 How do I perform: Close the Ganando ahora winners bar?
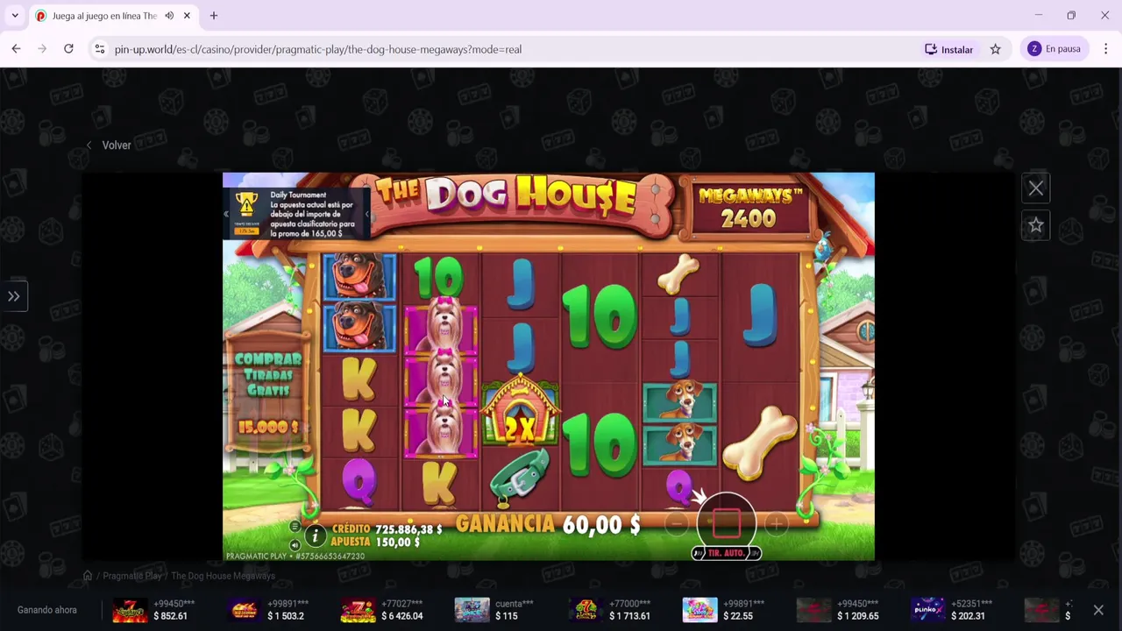coord(1098,610)
